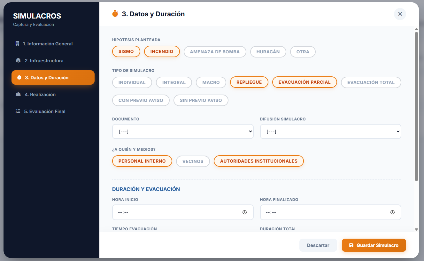This screenshot has height=261, width=424.
Task: Click the building icon beside Información General
Action: coord(18,43)
